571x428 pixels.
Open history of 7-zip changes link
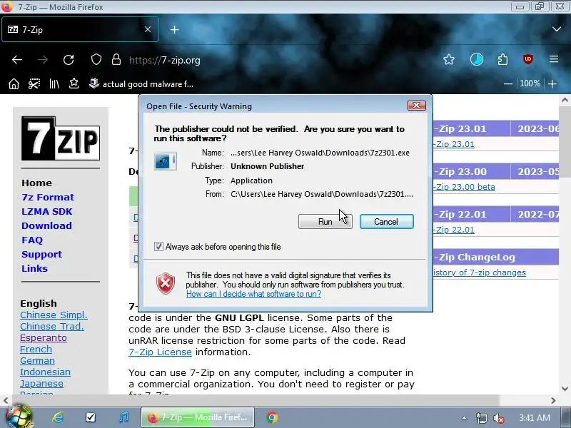click(x=480, y=272)
